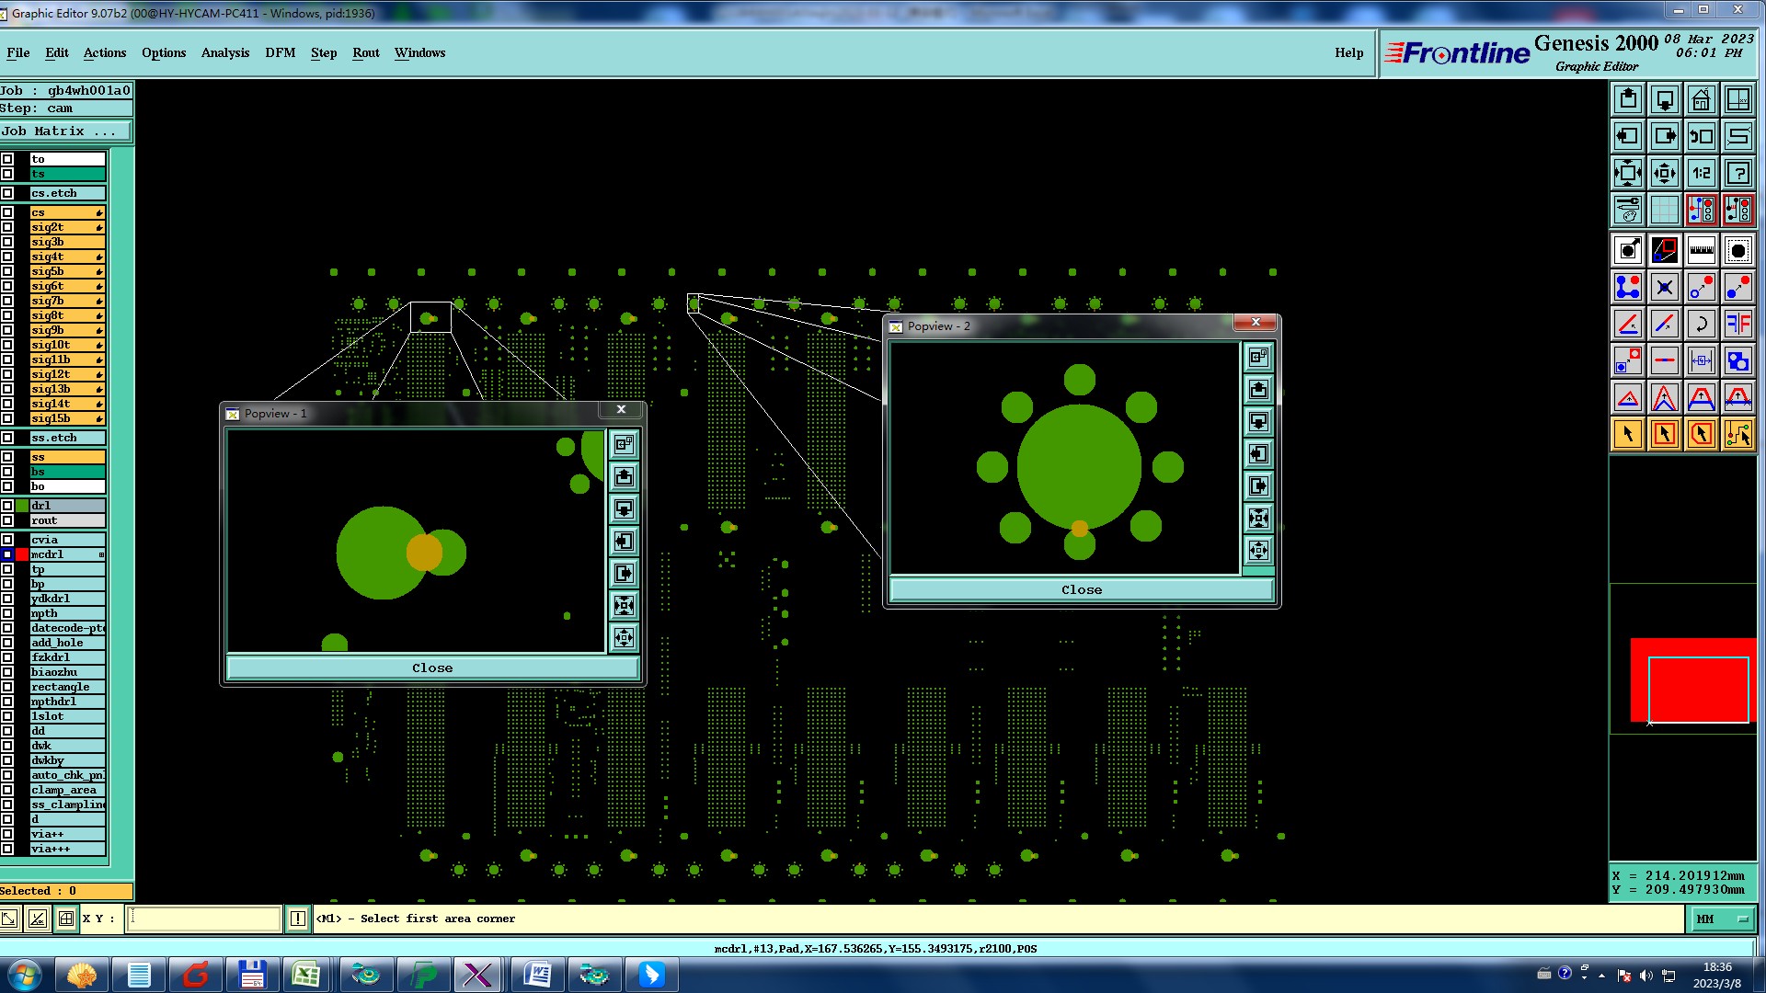1766x993 pixels.
Task: Click pan right icon in Popview-2
Action: pyautogui.click(x=1258, y=485)
